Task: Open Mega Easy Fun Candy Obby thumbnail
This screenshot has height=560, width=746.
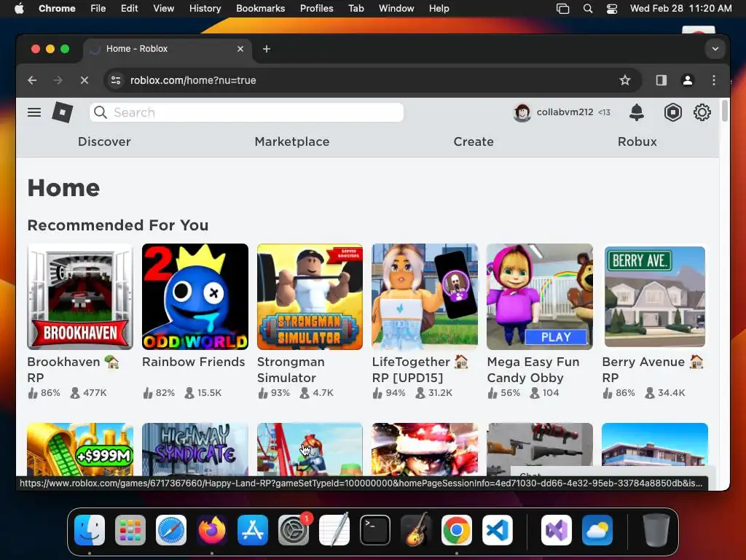Action: (x=540, y=297)
